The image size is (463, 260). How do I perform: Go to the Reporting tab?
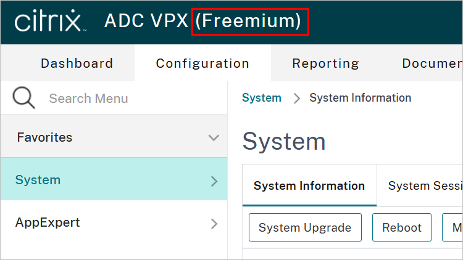pos(325,63)
